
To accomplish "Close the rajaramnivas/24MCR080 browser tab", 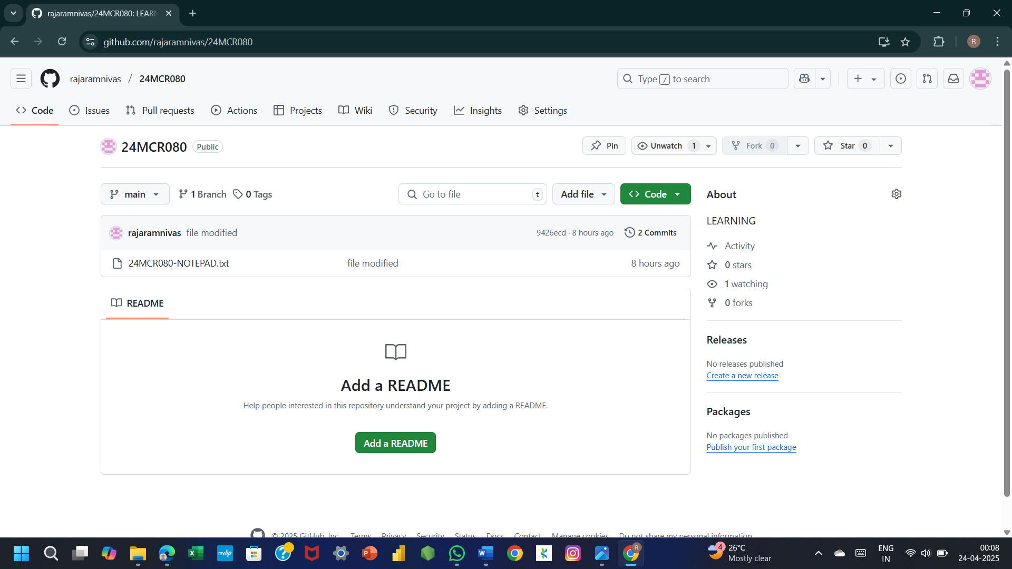I will [x=169, y=13].
